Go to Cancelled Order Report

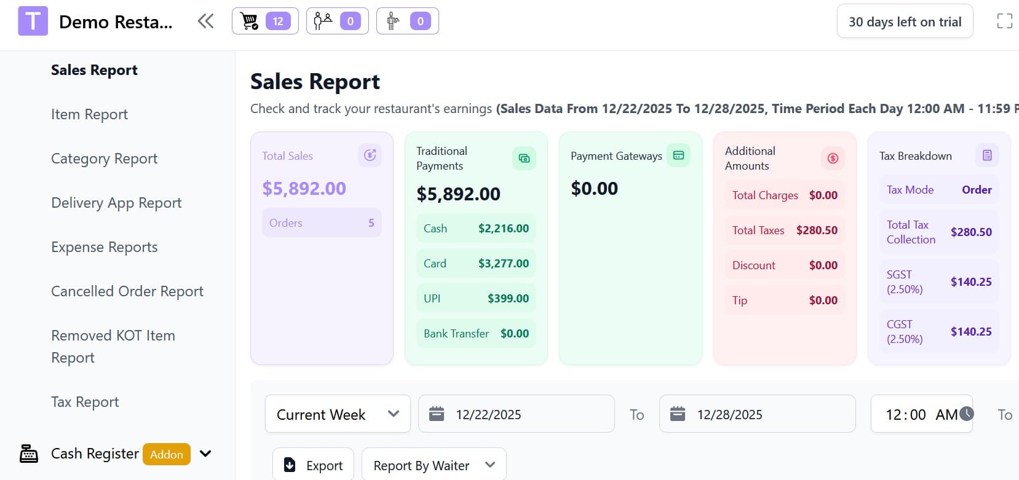127,291
